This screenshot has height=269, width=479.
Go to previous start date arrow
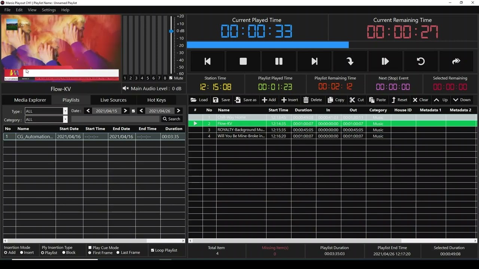pyautogui.click(x=88, y=111)
